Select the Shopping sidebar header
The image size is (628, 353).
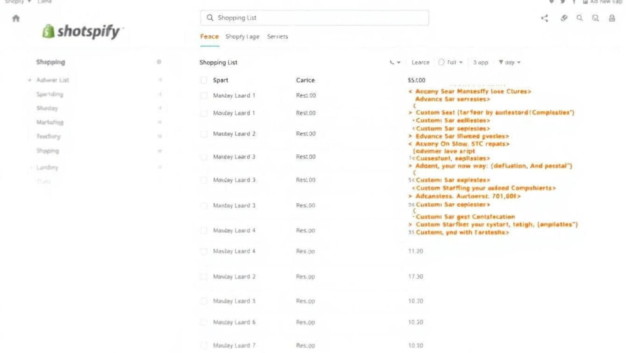(51, 62)
